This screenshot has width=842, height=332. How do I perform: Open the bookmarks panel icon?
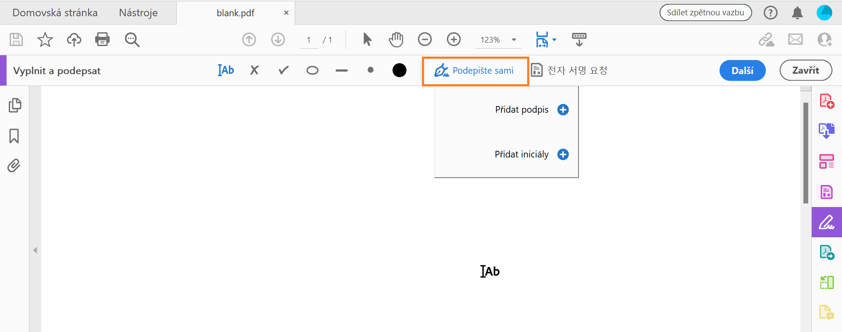(14, 136)
